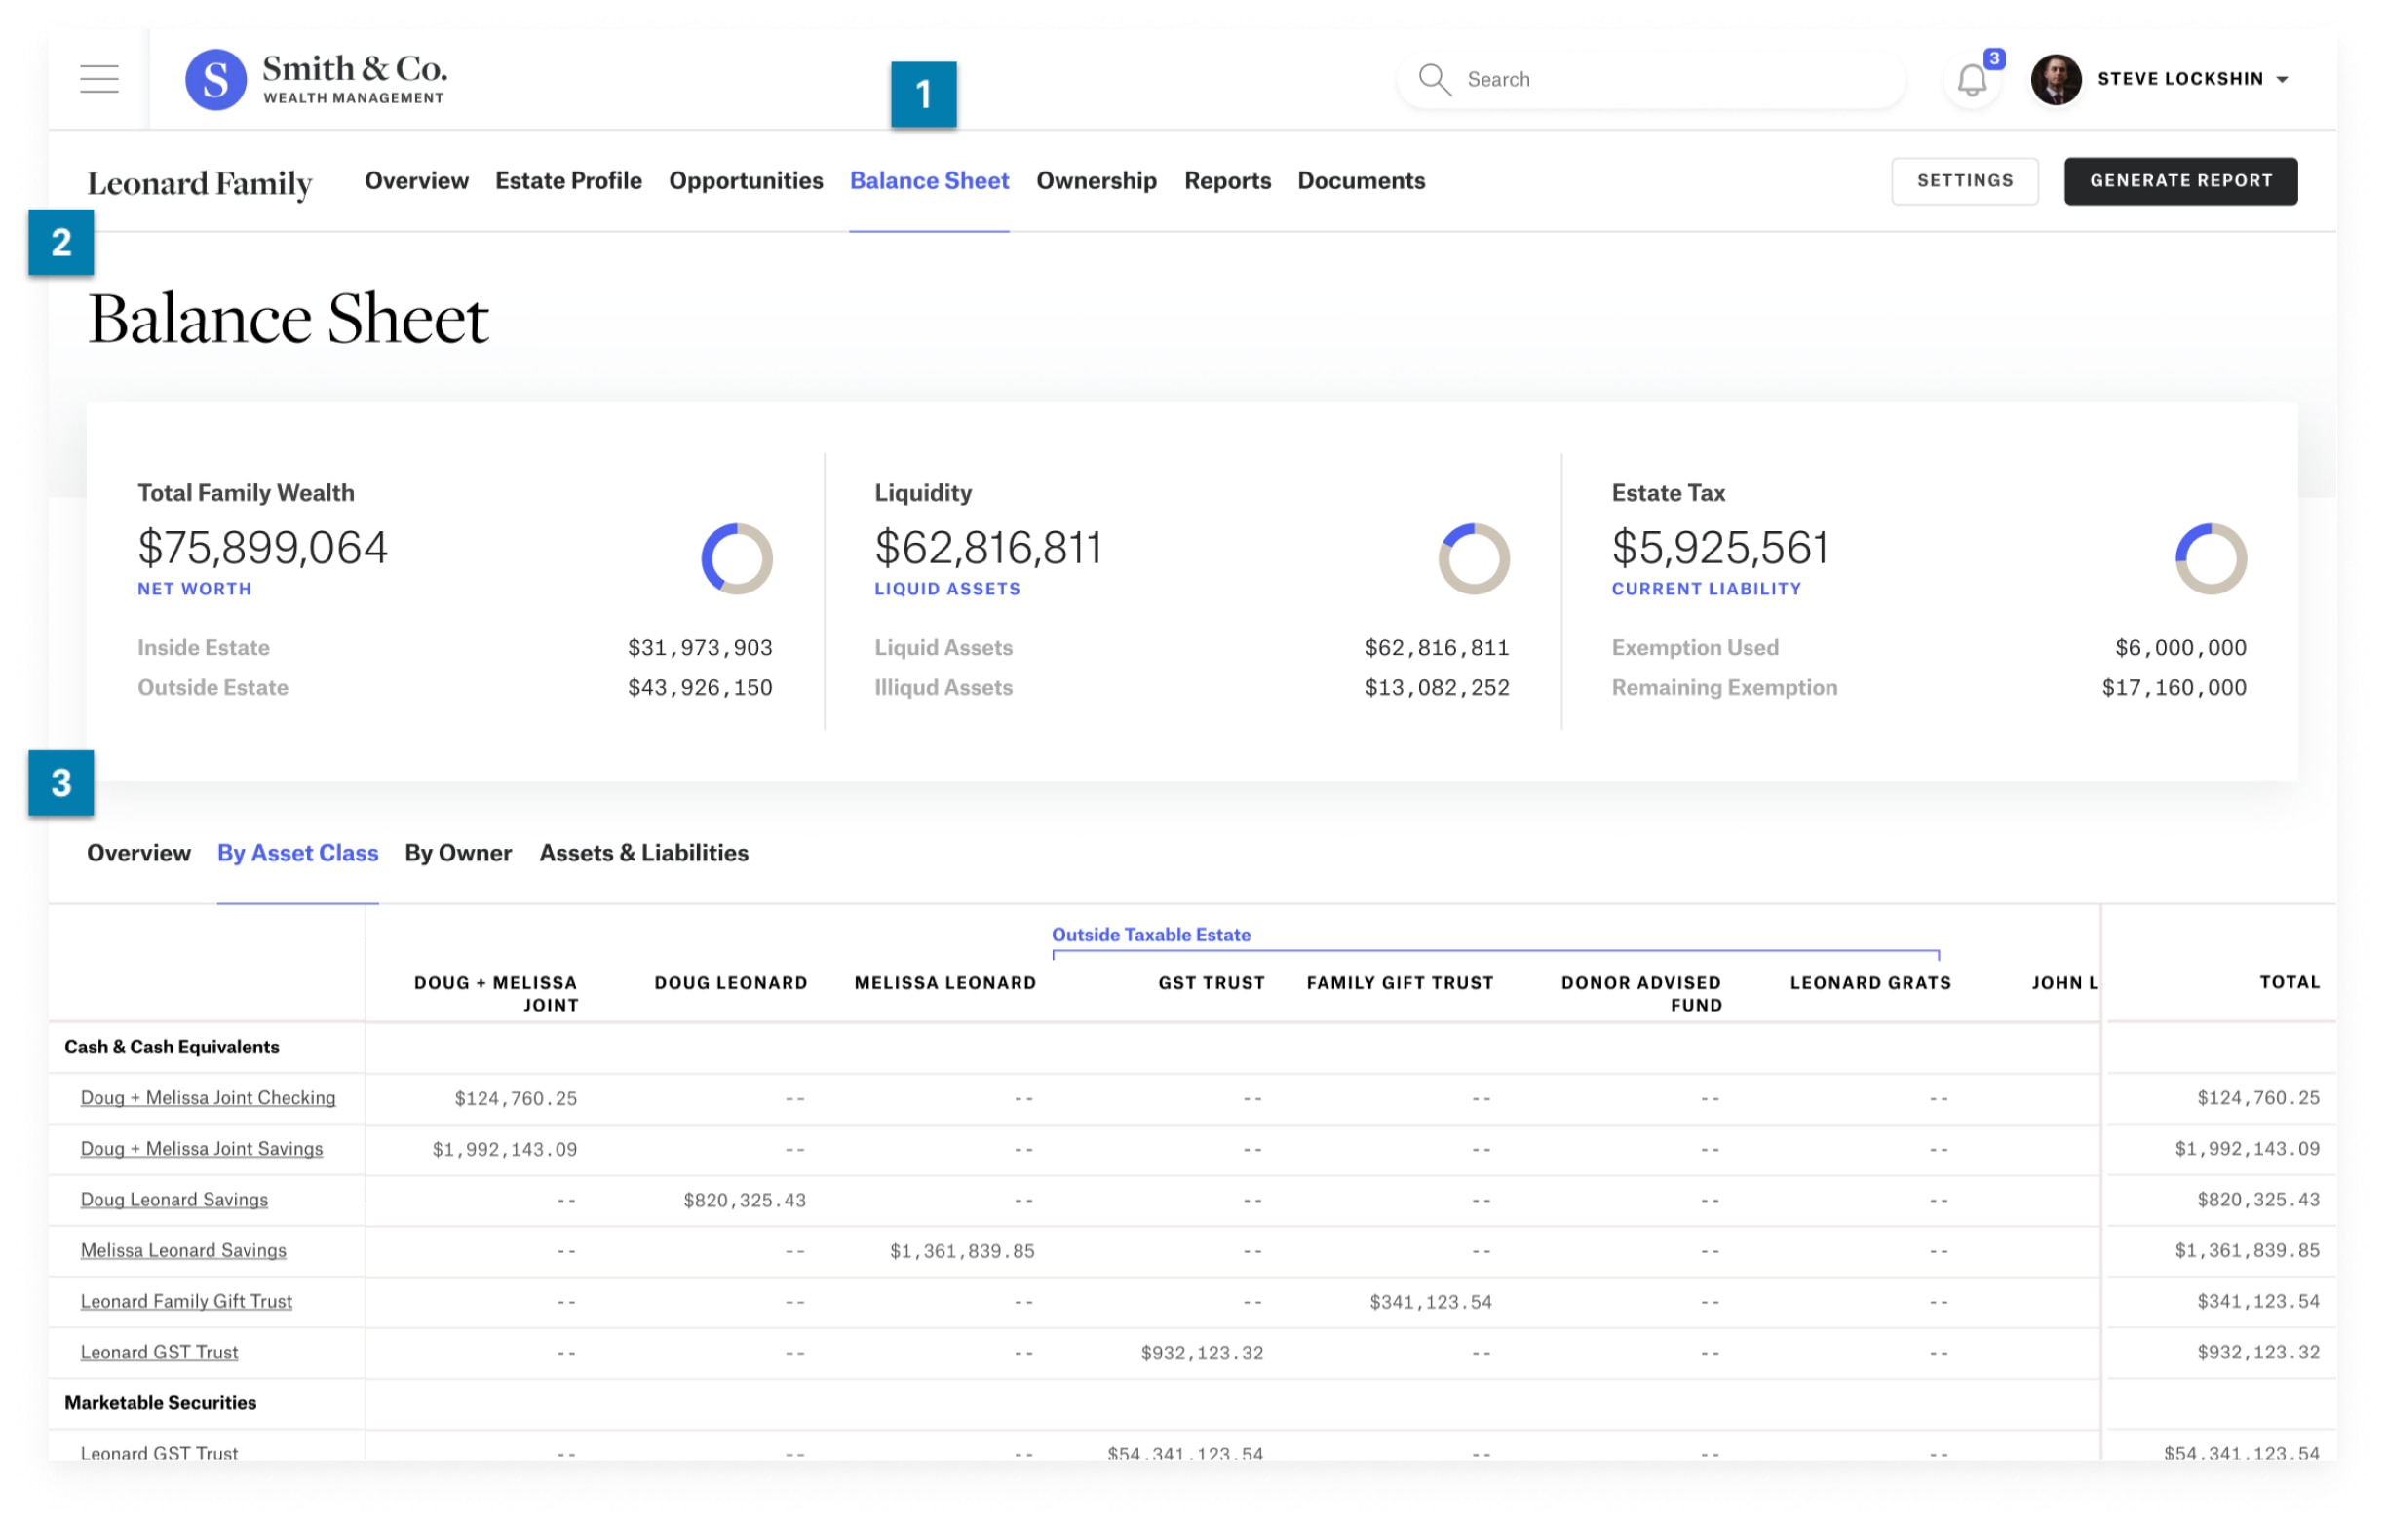This screenshot has height=1528, width=2386.
Task: Click the Estate Tax donut chart
Action: click(x=2211, y=558)
